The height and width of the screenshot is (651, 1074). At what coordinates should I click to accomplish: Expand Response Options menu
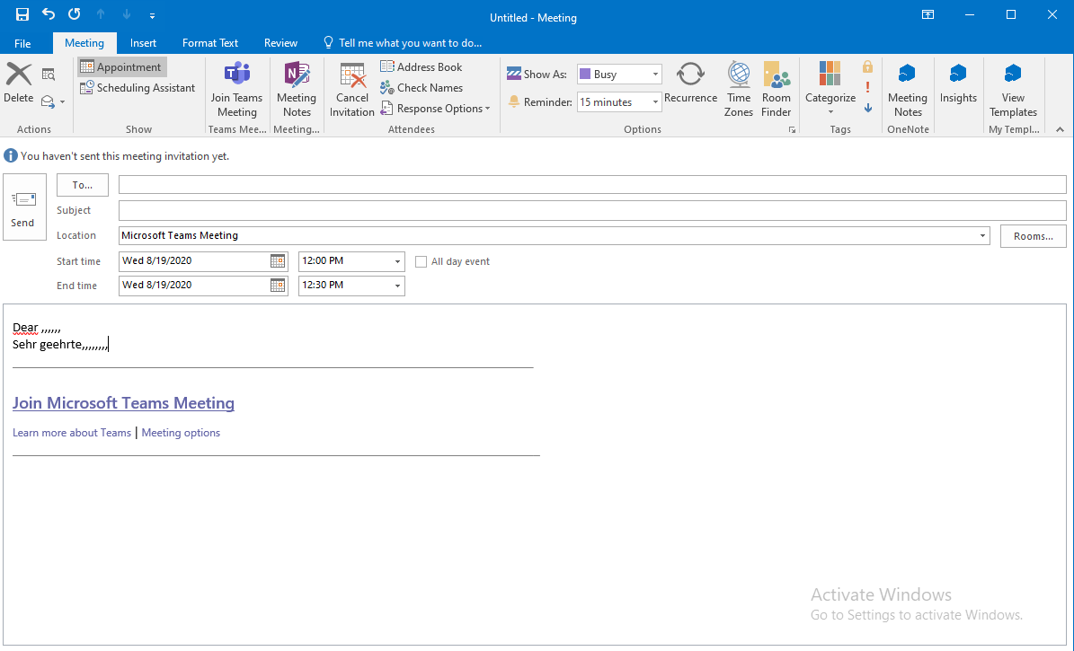point(436,108)
